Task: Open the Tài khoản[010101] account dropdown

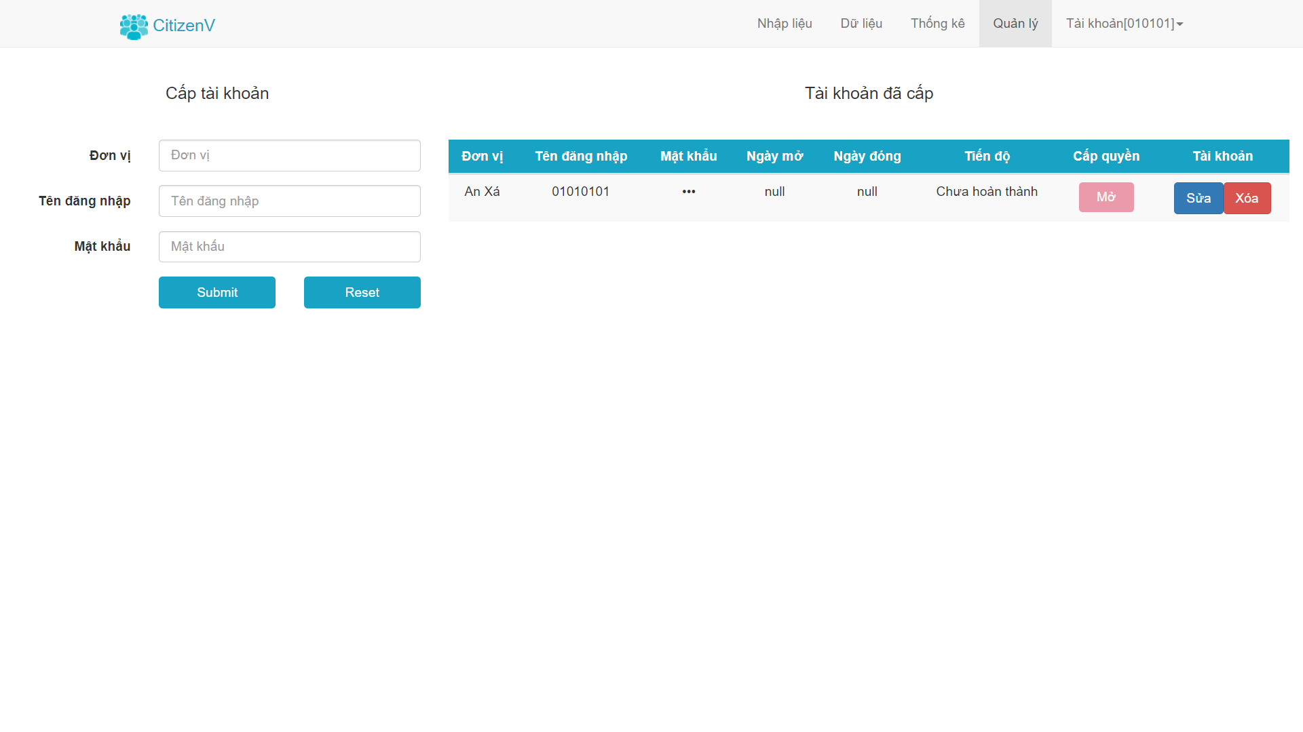Action: 1120,23
